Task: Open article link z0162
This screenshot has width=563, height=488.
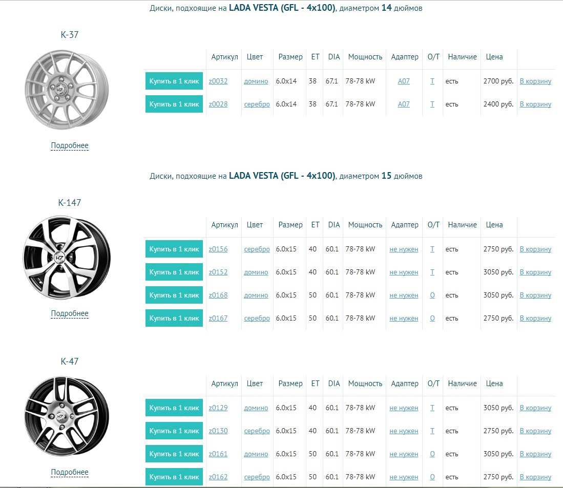Action: (218, 477)
